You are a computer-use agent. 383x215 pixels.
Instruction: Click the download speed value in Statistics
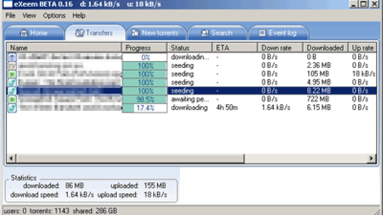pyautogui.click(x=79, y=195)
